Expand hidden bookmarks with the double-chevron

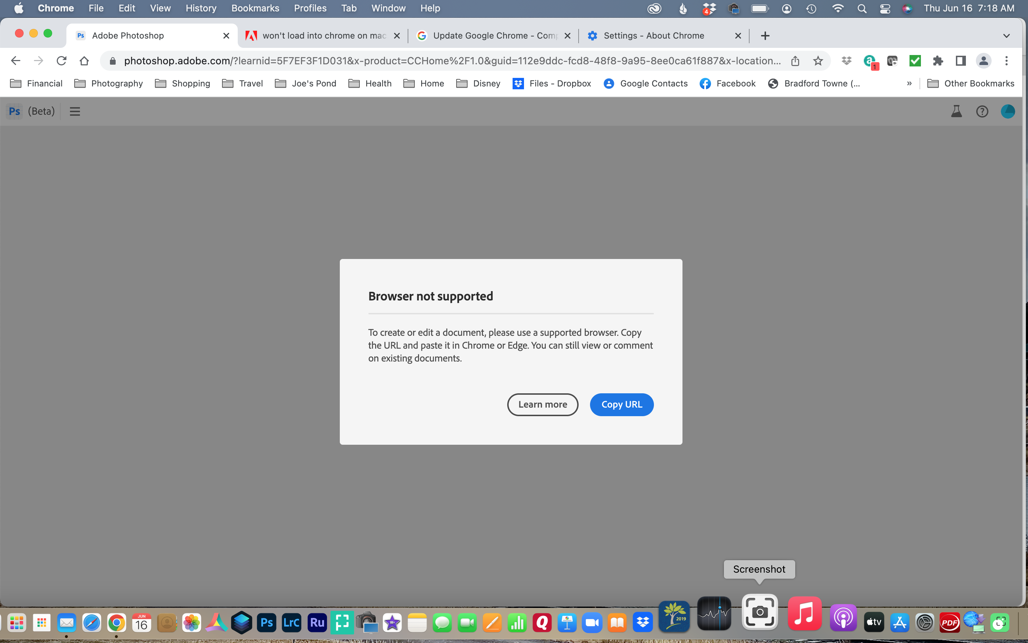pos(909,83)
